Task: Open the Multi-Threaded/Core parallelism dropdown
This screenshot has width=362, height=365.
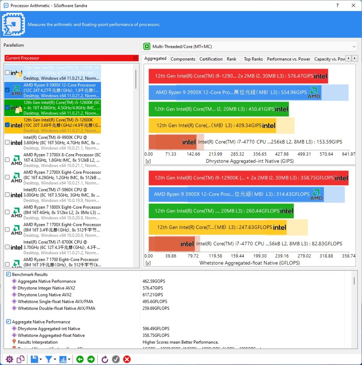Action: point(250,46)
